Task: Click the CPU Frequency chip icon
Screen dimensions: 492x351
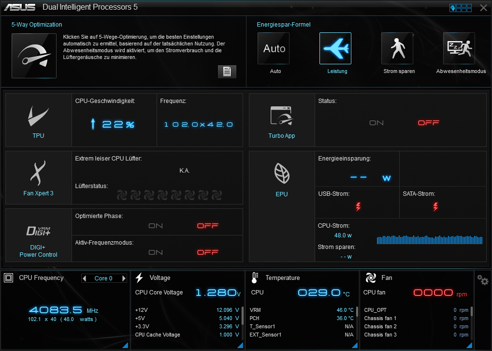Action: 9,278
